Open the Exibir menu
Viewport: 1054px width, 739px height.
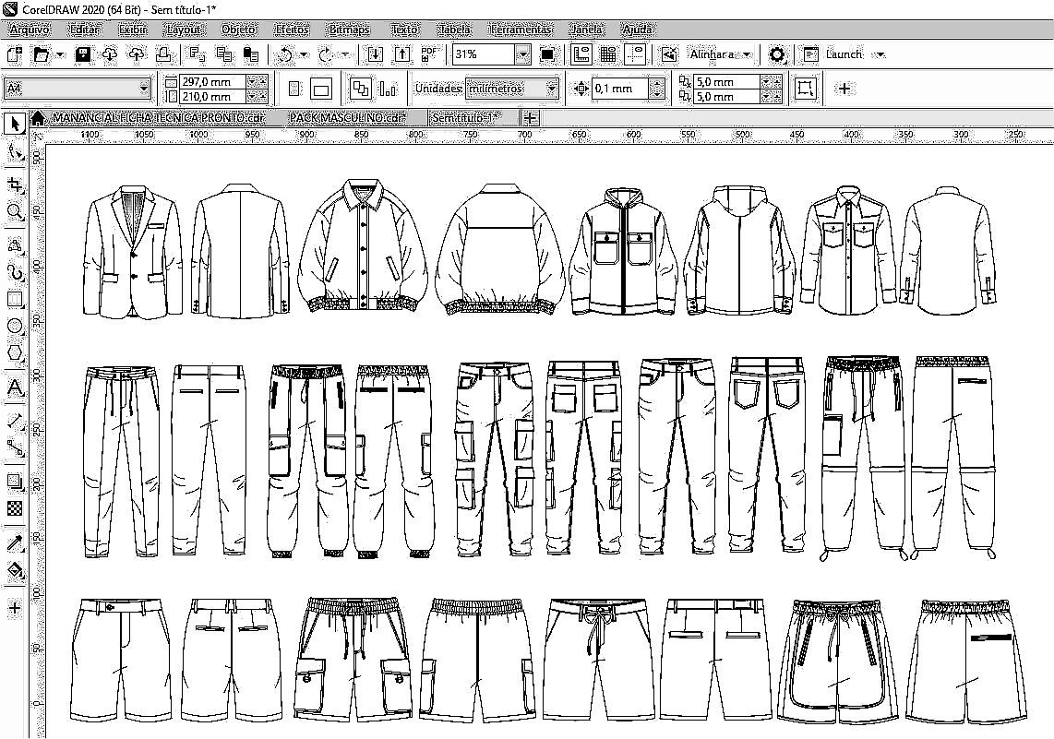coord(132,30)
